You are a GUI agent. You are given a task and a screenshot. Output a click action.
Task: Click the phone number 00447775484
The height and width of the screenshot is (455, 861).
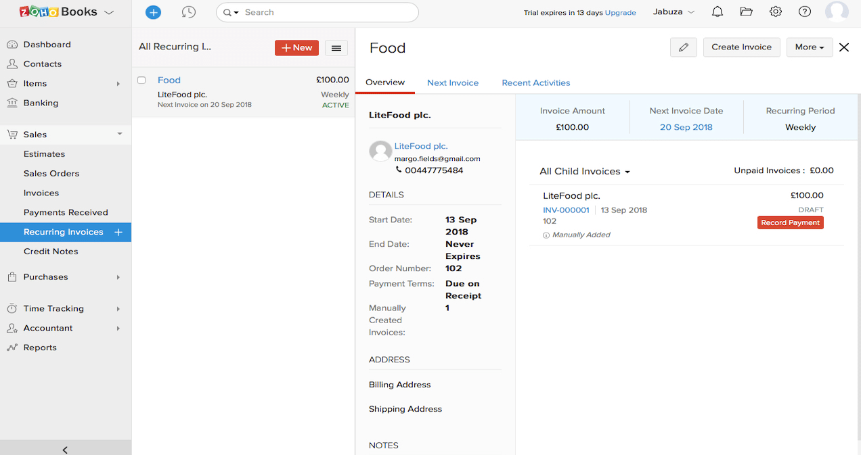[x=434, y=170]
